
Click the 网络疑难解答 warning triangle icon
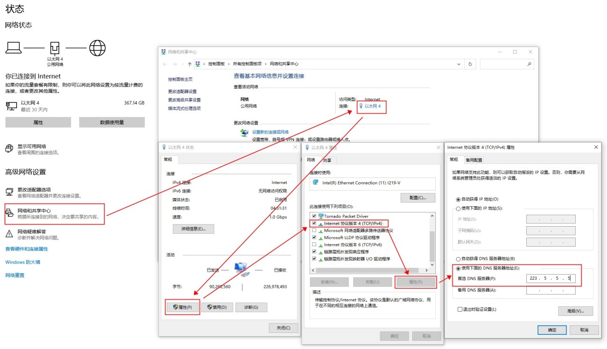click(9, 234)
